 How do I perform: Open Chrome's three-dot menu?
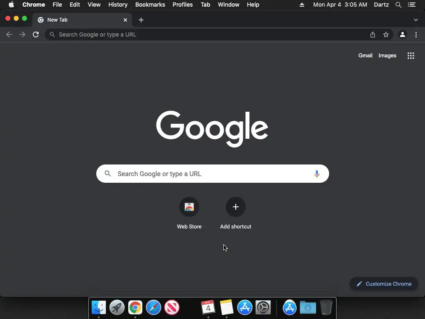click(x=416, y=34)
